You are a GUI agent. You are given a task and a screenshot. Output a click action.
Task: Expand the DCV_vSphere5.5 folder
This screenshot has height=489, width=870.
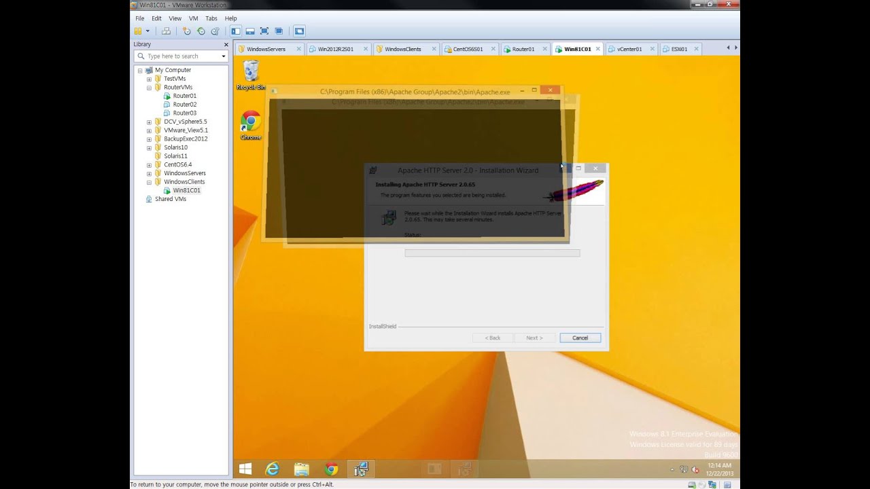tap(149, 122)
